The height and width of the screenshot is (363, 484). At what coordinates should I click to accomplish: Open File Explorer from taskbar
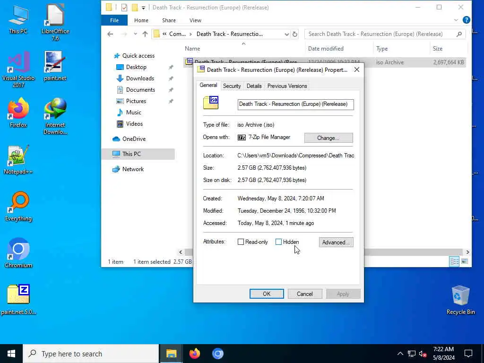point(171,354)
